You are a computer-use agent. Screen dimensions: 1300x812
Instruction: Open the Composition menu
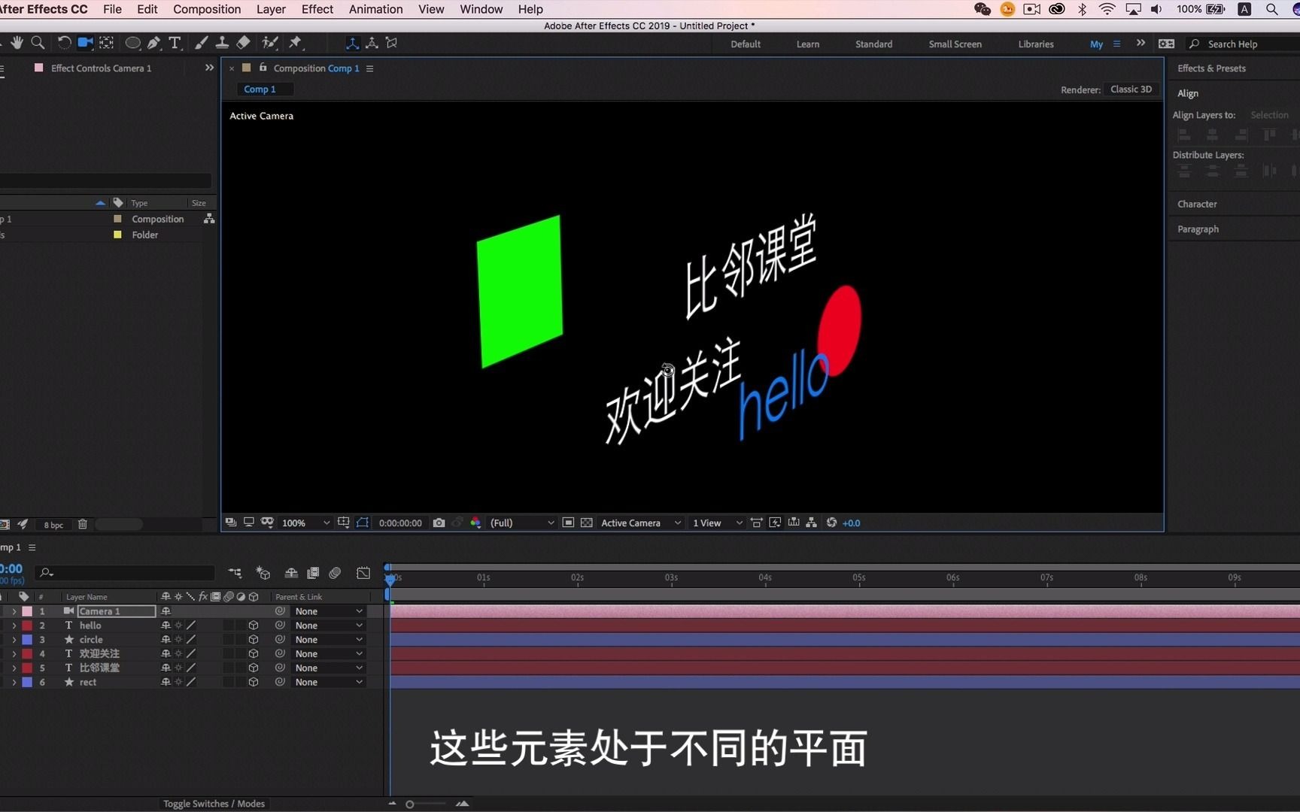(x=207, y=9)
